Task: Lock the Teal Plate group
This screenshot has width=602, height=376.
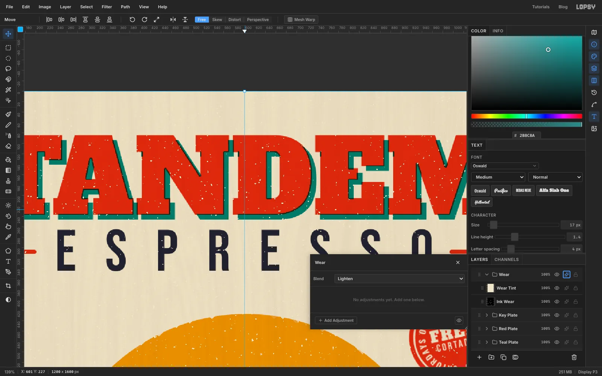Action: click(x=576, y=342)
